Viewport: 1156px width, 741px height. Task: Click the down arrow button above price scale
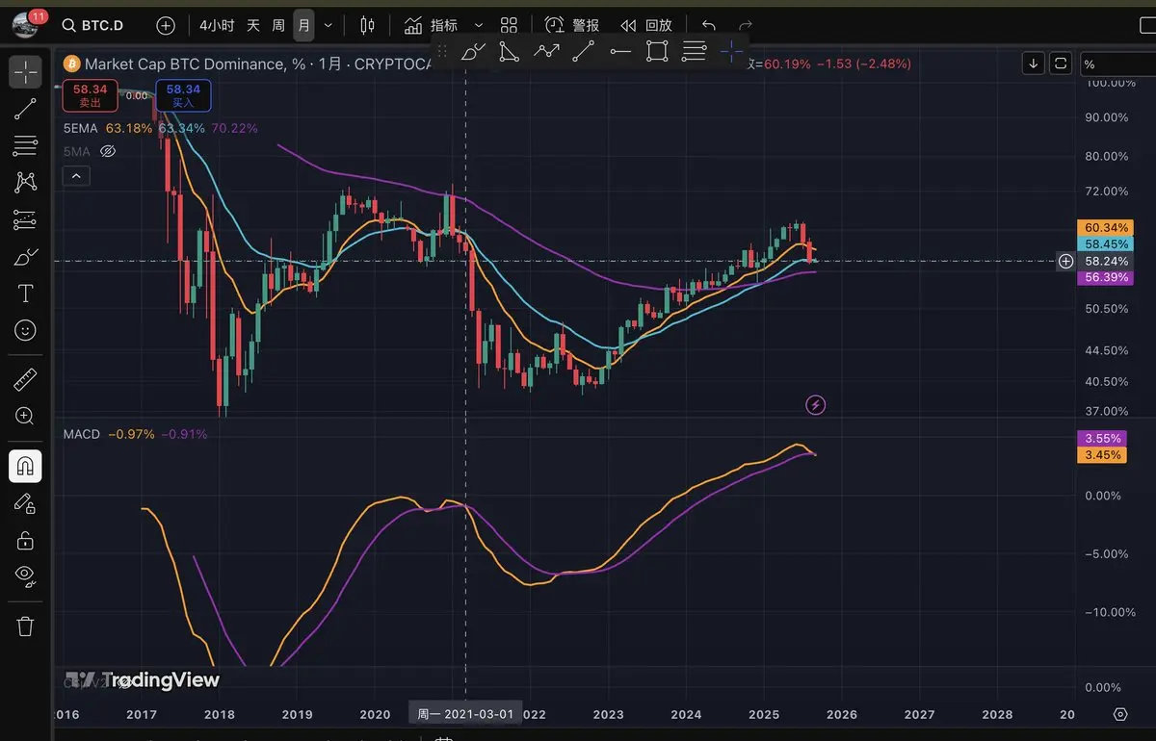[x=1034, y=64]
